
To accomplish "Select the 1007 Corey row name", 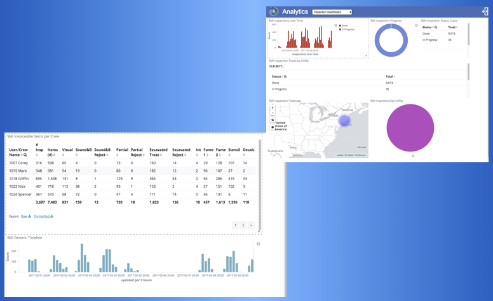I will coord(18,163).
